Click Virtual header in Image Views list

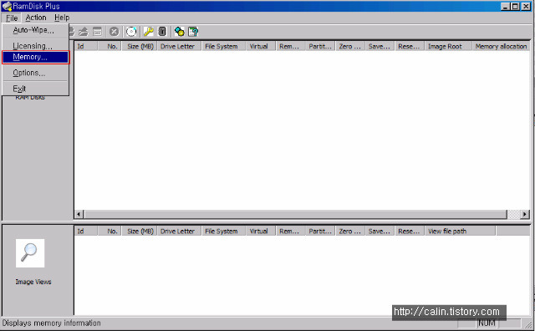pyautogui.click(x=260, y=231)
